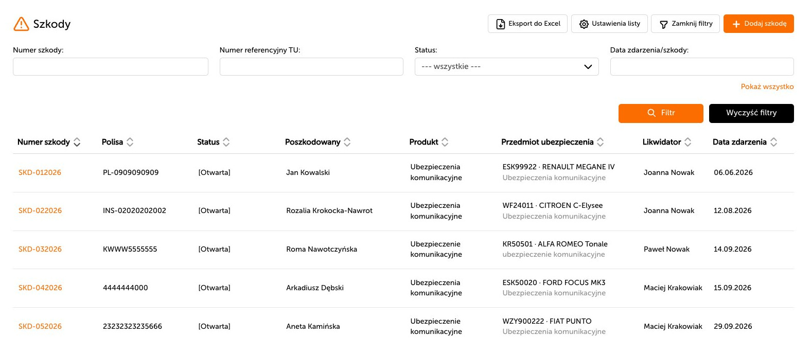
Task: Click date 12.08.2026
Action: pos(733,210)
